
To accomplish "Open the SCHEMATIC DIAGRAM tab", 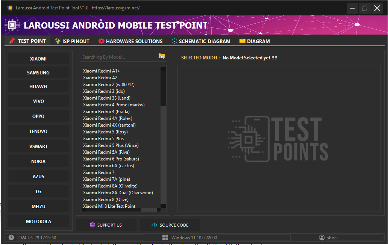I will pyautogui.click(x=201, y=41).
